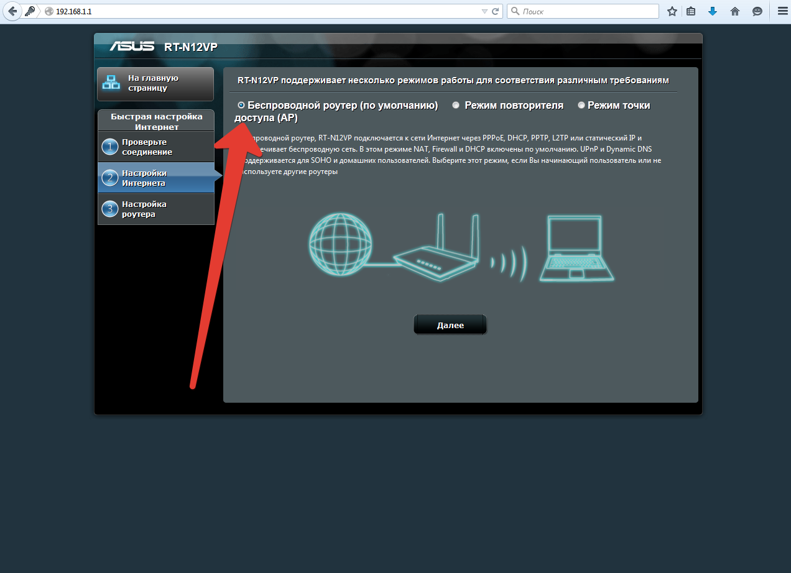Open the URL history dropdown arrow
Image resolution: width=791 pixels, height=573 pixels.
pos(484,12)
